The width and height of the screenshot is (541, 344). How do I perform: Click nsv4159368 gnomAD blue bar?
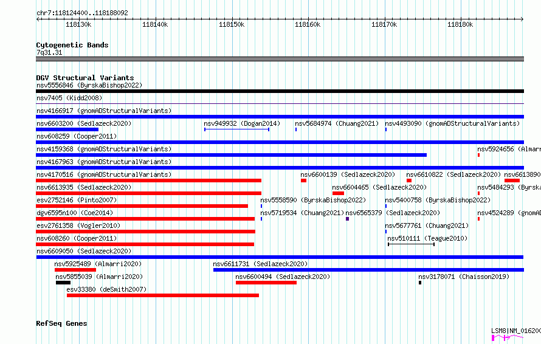pyautogui.click(x=231, y=155)
